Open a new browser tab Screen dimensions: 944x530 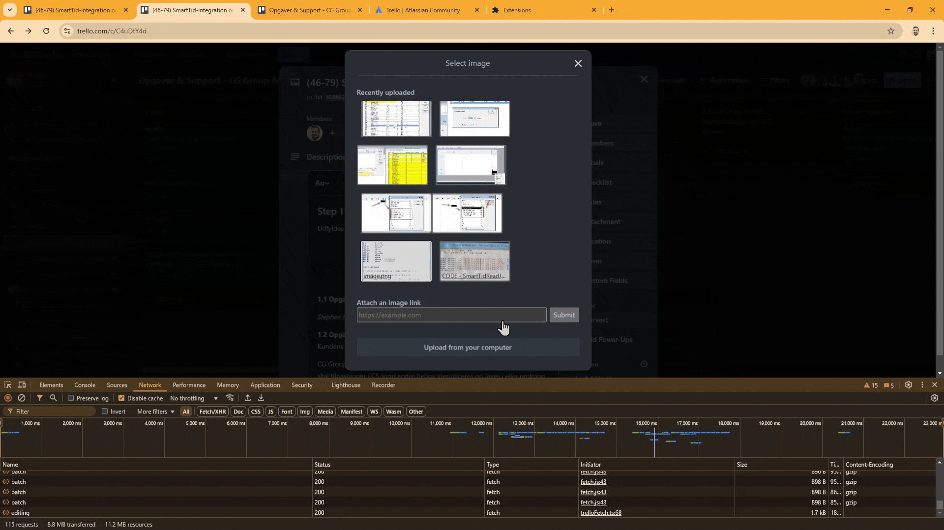[612, 10]
